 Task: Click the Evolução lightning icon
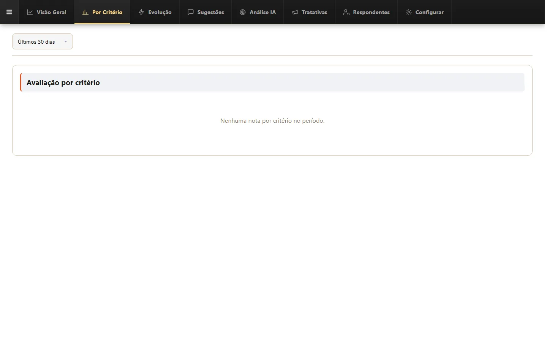141,12
